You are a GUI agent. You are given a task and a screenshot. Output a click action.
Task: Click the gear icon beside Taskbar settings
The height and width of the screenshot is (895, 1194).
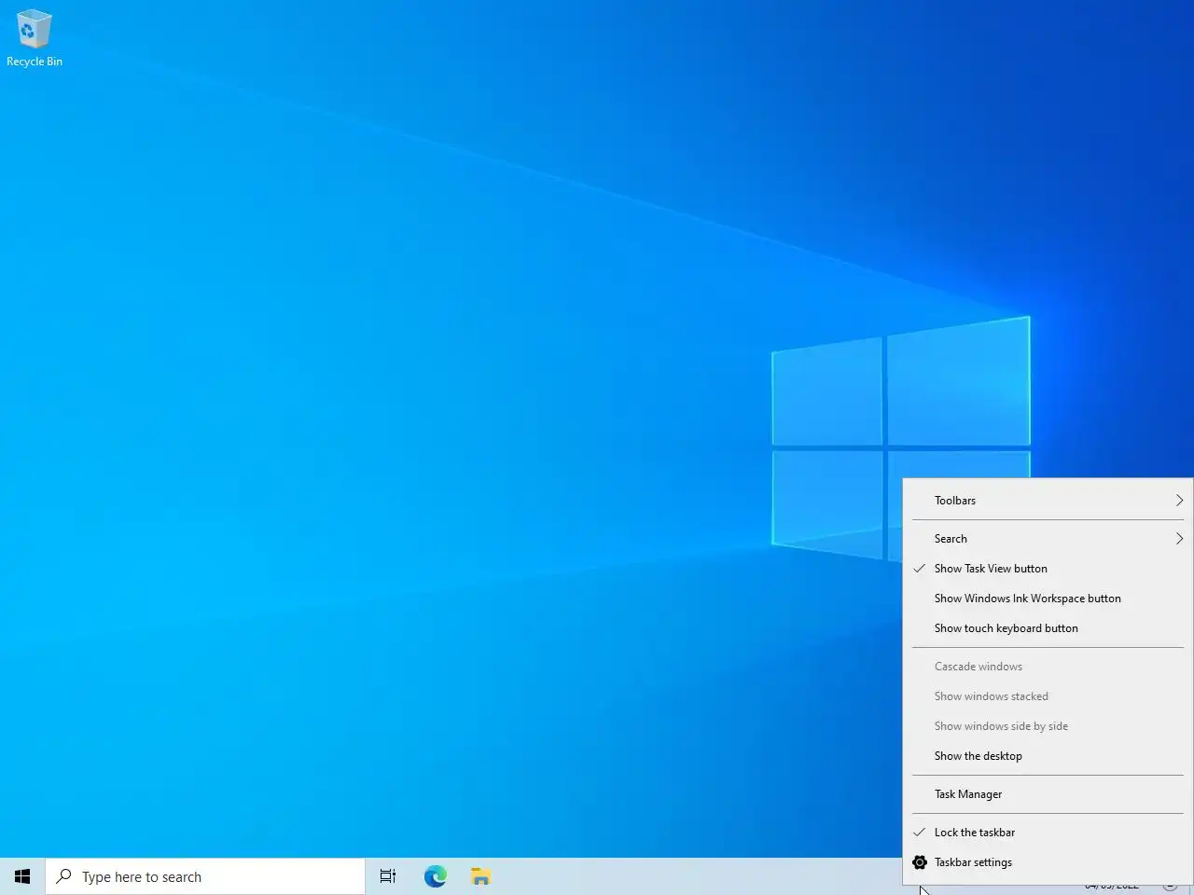point(920,862)
